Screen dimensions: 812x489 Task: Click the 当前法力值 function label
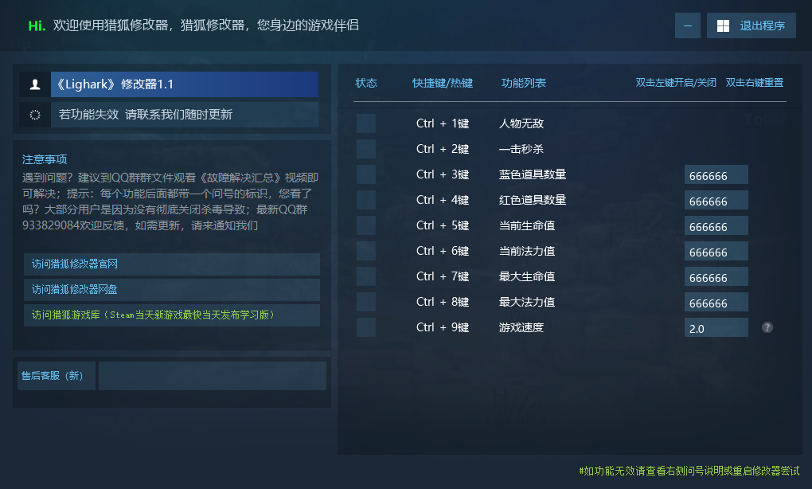coord(527,251)
